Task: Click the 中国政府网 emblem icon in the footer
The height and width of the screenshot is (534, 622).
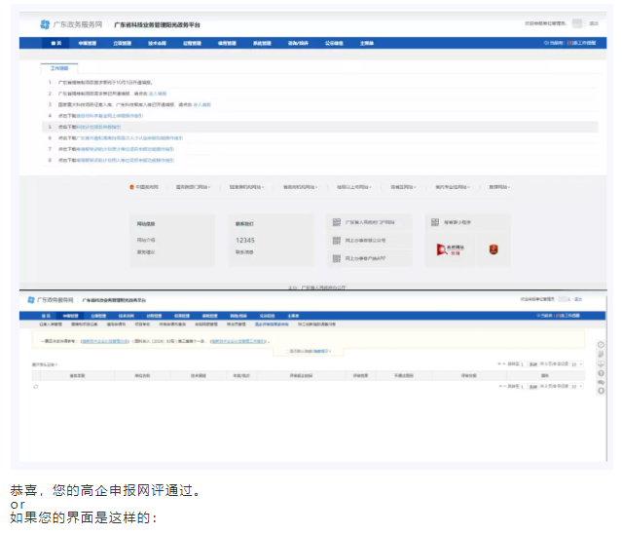Action: pos(131,187)
